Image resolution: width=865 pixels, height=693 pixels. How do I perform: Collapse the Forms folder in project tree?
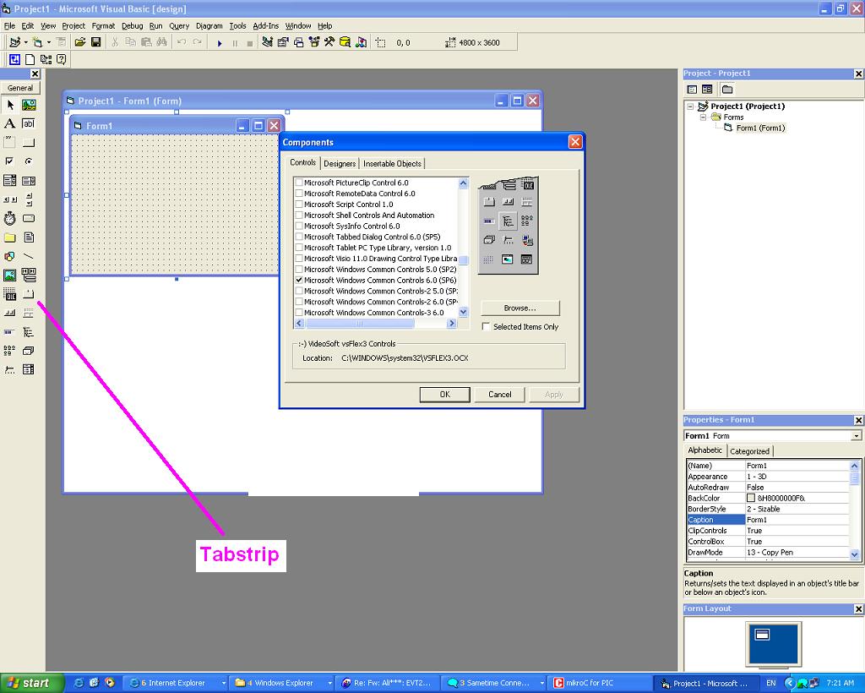point(703,117)
